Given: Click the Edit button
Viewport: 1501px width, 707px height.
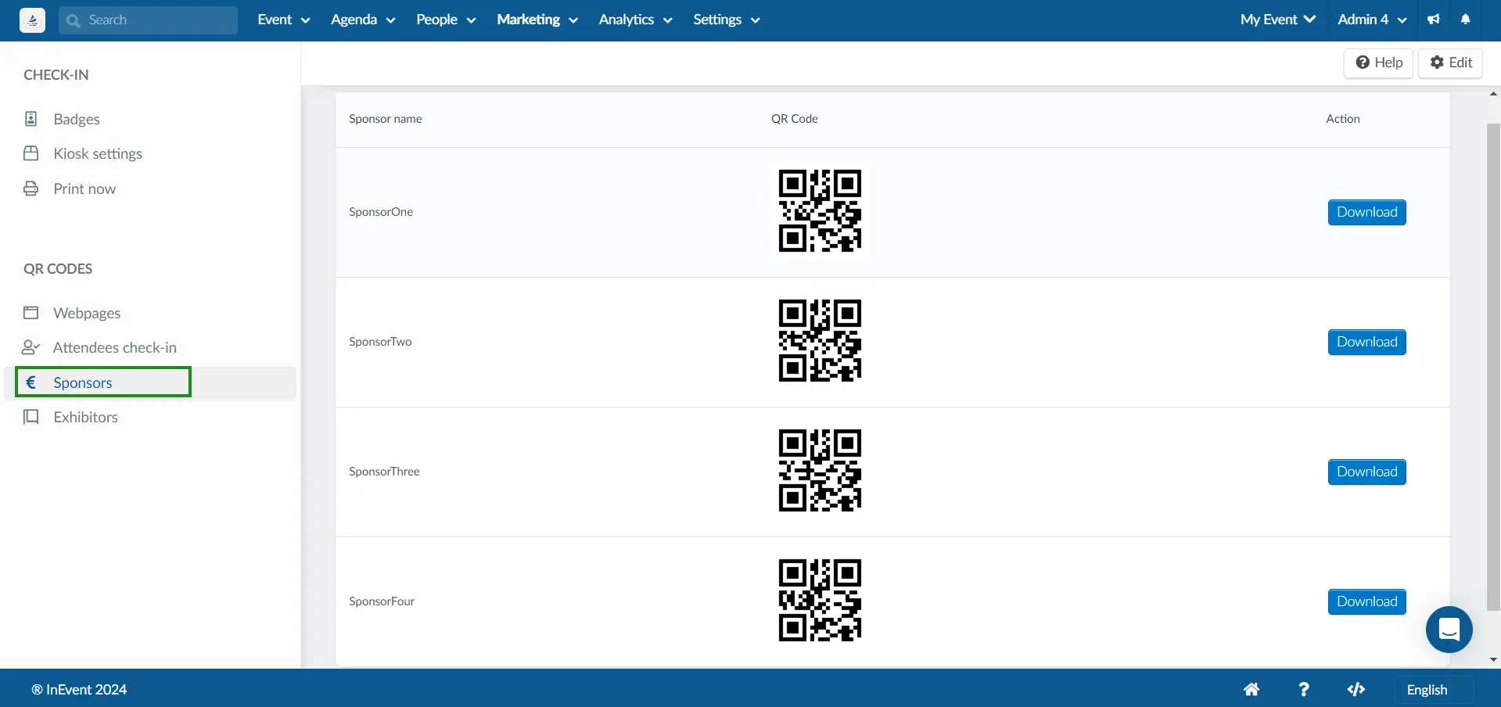Looking at the screenshot, I should click(1450, 63).
